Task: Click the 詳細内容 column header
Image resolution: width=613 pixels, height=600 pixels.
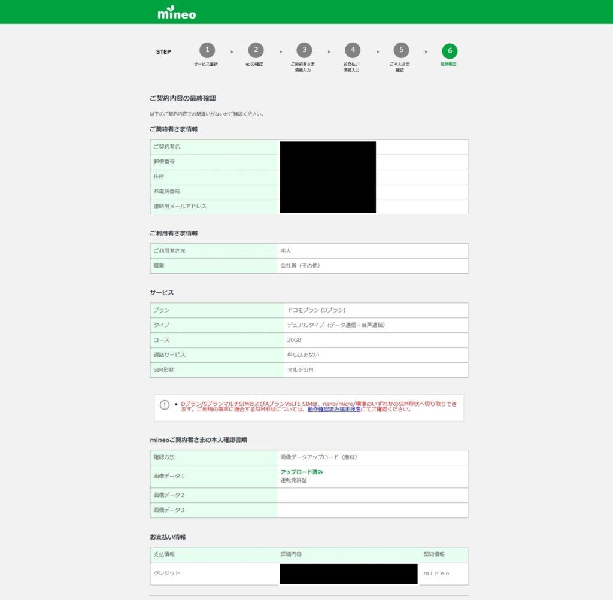Action: point(291,554)
